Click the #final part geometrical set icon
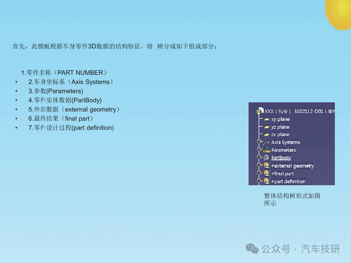The width and height of the screenshot is (351, 263). [267, 173]
